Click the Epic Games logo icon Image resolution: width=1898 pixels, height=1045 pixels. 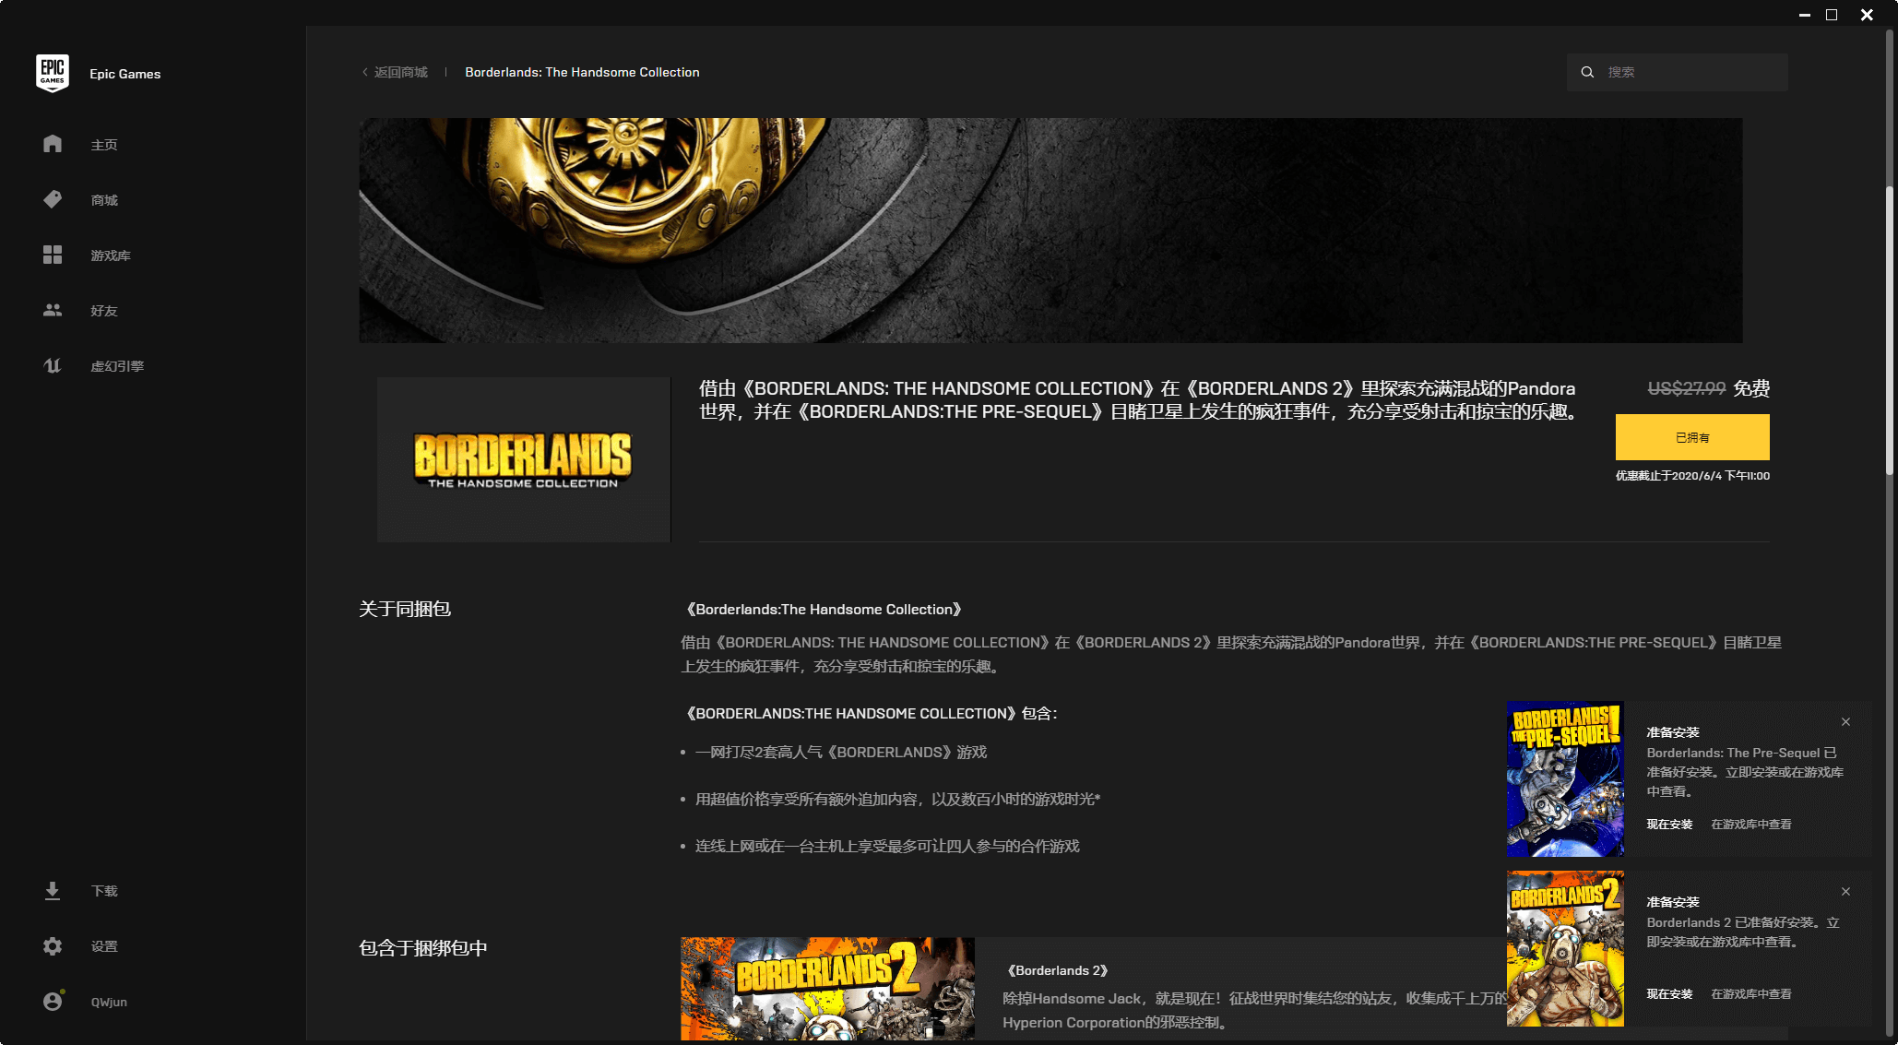(53, 73)
